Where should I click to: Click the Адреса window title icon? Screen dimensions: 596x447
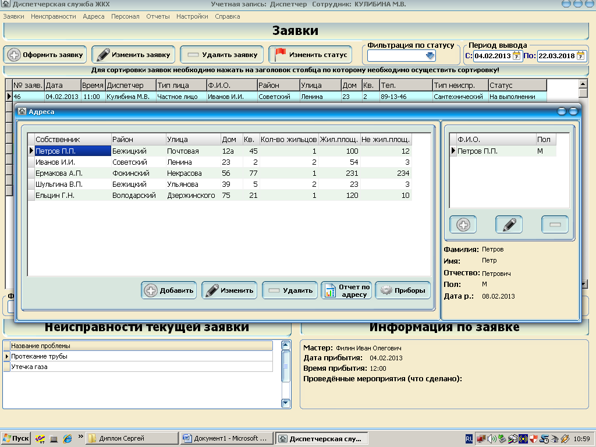22,111
